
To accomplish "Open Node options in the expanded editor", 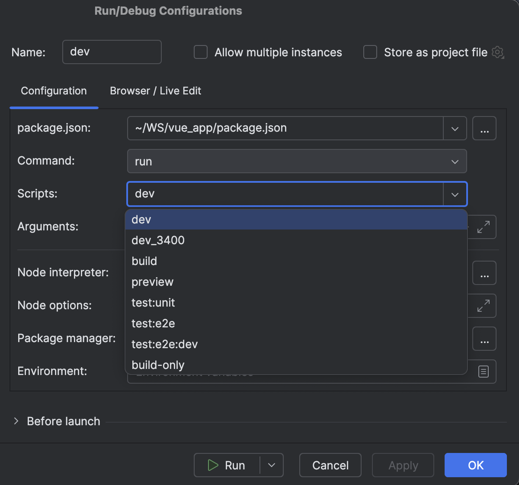I will [x=484, y=306].
